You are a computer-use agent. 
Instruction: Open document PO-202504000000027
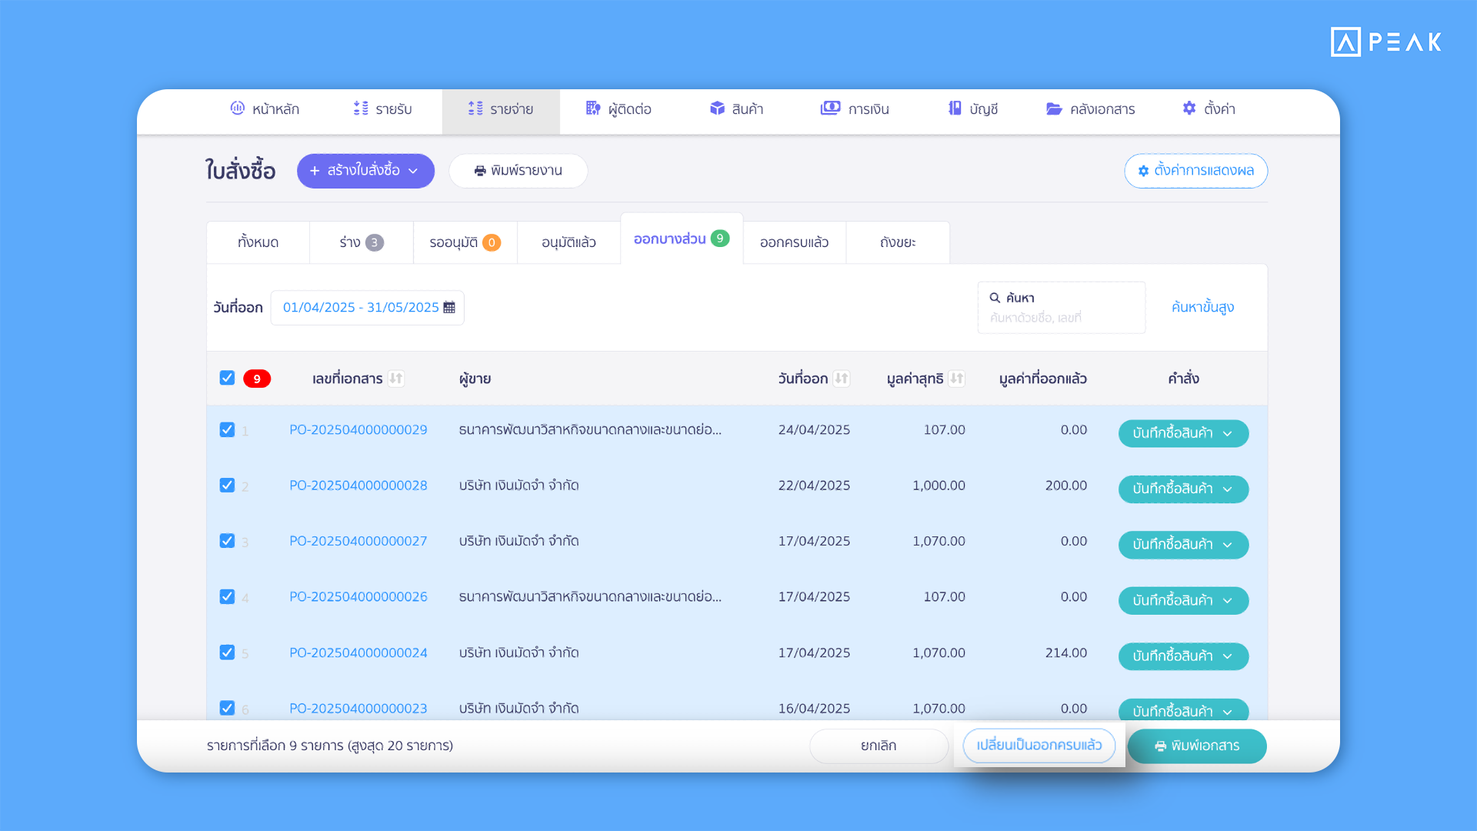tap(358, 541)
